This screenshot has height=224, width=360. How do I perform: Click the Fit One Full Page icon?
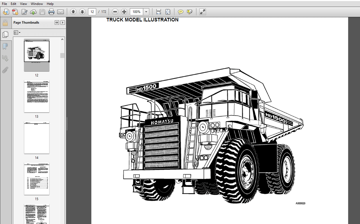pyautogui.click(x=168, y=12)
